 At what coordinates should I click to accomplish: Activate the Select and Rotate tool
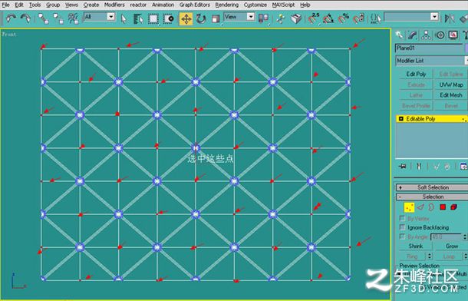click(x=201, y=18)
